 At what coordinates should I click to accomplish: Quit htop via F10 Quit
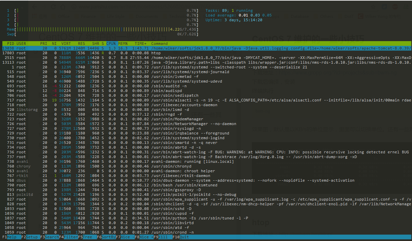pyautogui.click(x=182, y=237)
